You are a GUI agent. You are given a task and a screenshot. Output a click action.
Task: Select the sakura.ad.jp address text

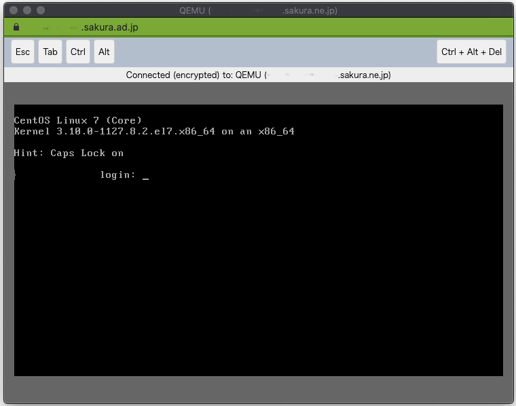[x=109, y=27]
